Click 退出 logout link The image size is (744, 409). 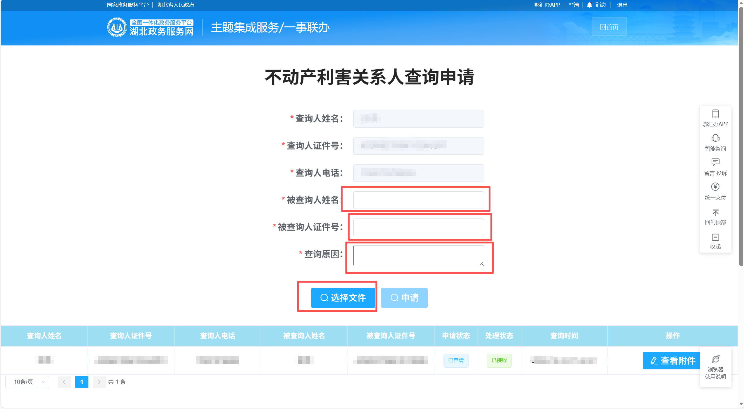[622, 5]
